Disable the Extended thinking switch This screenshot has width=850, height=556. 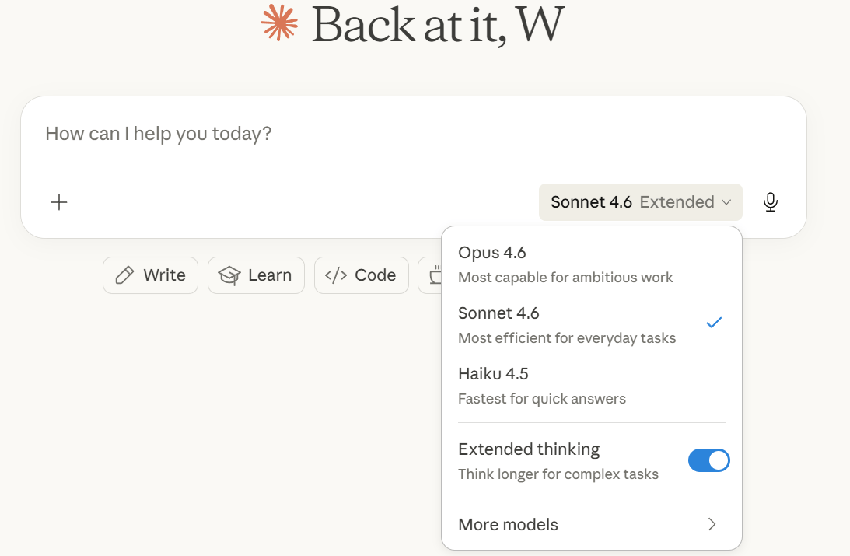pos(708,460)
